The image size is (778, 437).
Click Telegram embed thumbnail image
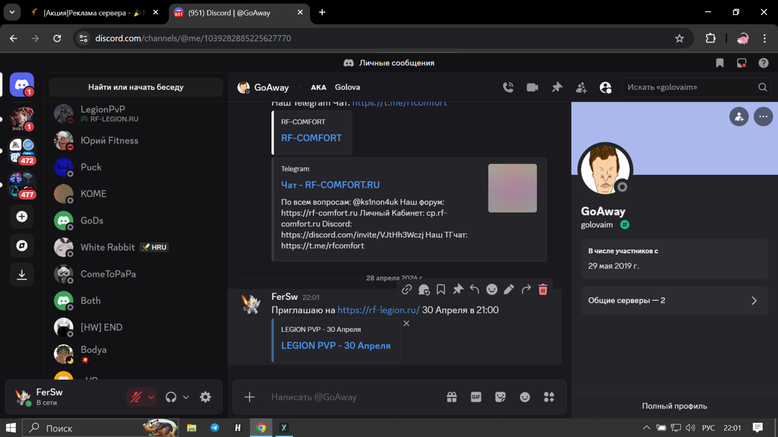(x=512, y=188)
